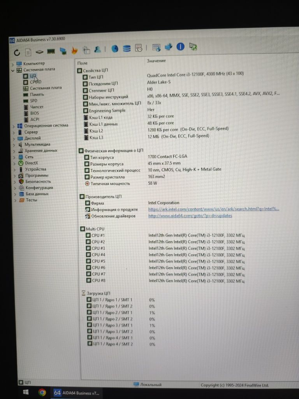Click the AIDA64 logo in title bar
The width and height of the screenshot is (299, 399).
click(12, 41)
